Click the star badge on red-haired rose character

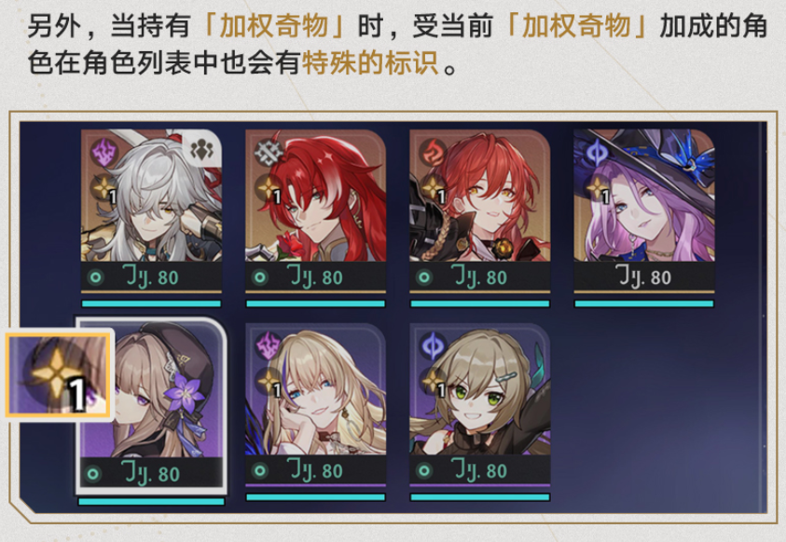pos(269,190)
